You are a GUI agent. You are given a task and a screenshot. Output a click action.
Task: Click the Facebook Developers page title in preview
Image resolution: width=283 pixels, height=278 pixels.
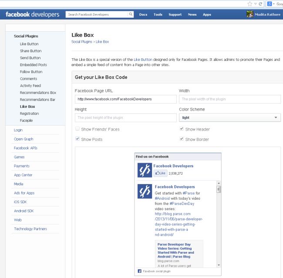173,166
